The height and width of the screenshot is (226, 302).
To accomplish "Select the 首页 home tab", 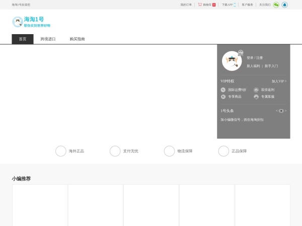I will click(x=23, y=39).
